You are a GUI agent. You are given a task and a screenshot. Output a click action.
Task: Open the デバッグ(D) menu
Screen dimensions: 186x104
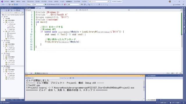pyautogui.click(x=44, y=1)
